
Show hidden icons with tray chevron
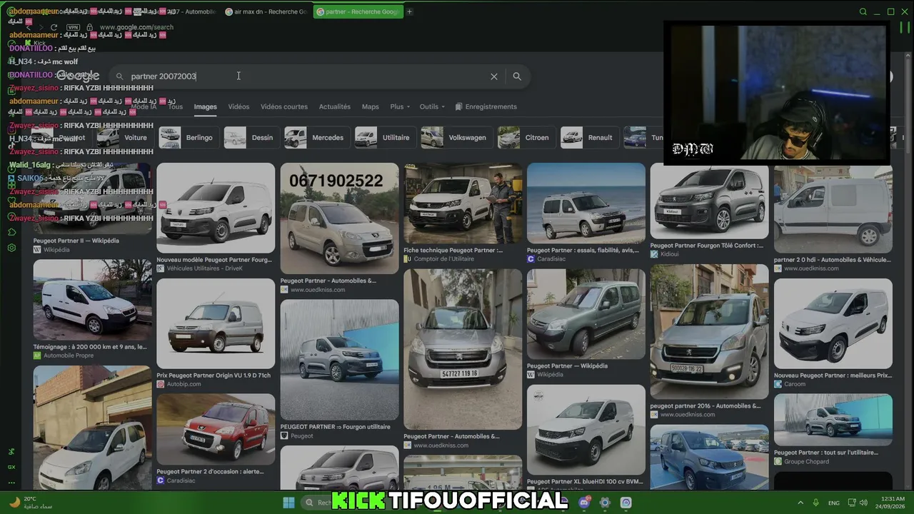coord(800,503)
